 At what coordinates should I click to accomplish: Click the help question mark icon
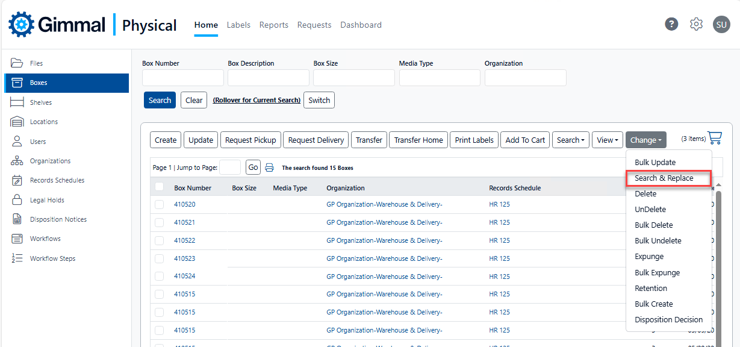coord(671,24)
